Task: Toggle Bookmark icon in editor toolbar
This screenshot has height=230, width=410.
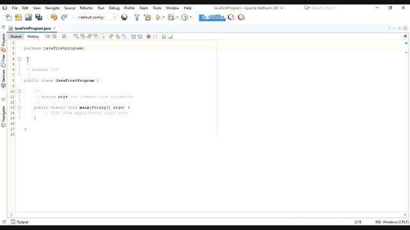Action: point(124,36)
